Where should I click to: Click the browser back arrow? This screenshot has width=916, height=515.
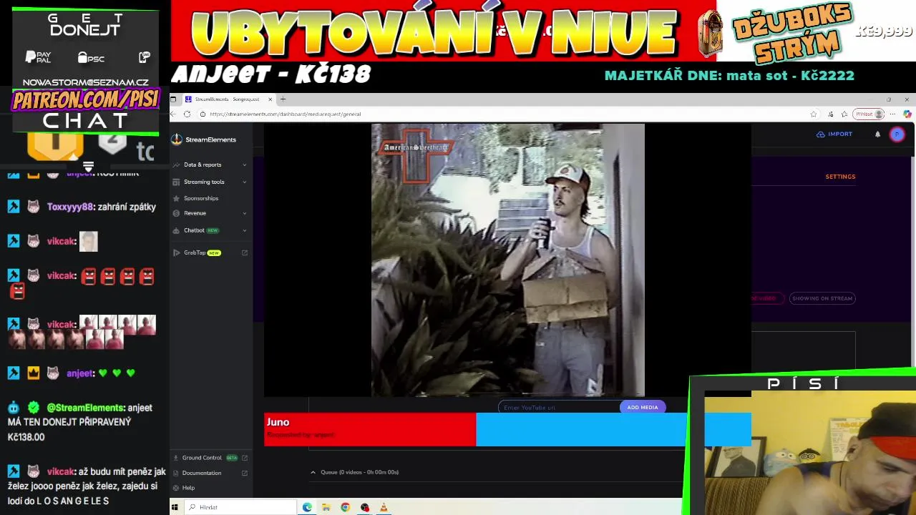(172, 114)
